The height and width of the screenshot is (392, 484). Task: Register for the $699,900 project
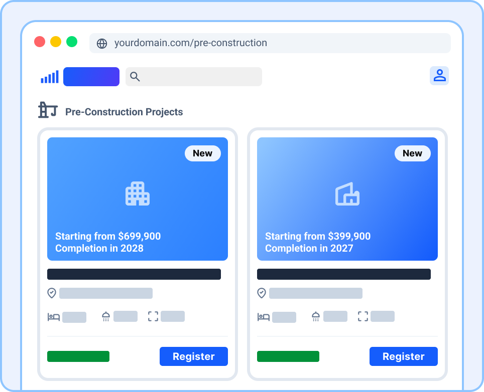pyautogui.click(x=193, y=356)
